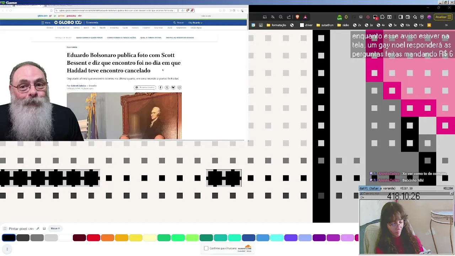Viewport: 455px width, 256px height.
Task: Open the O Globo hamburger Menu
Action: click(x=46, y=22)
